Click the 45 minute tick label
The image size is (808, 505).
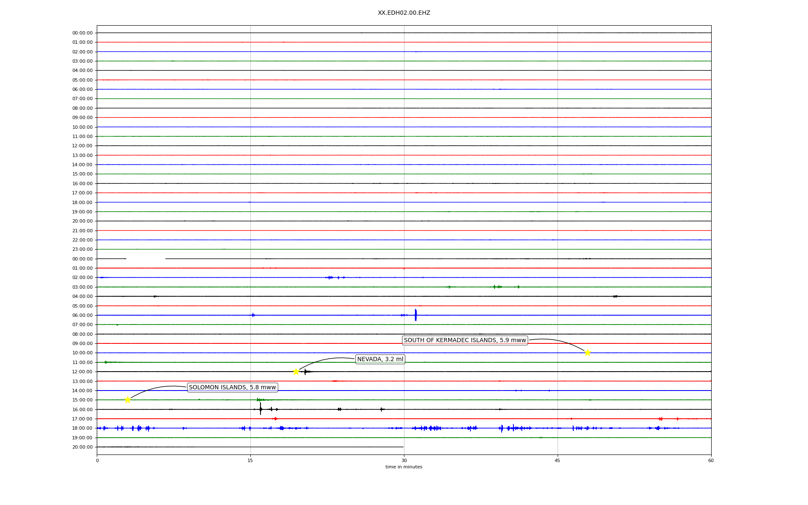(x=558, y=460)
